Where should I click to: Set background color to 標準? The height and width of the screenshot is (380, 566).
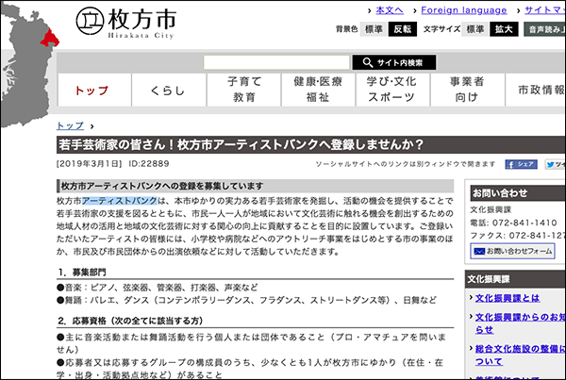point(375,29)
